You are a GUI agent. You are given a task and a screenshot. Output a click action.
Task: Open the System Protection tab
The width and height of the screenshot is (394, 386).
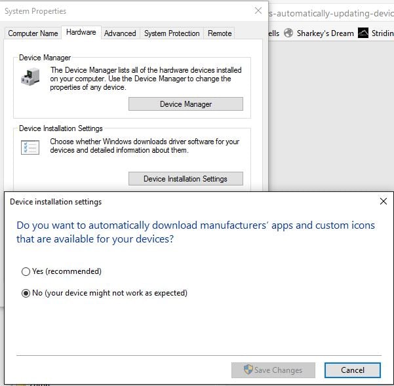[x=172, y=33]
